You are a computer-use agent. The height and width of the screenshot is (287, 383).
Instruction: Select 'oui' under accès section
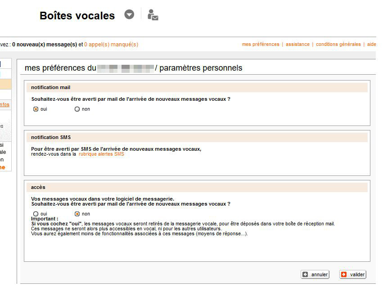(x=36, y=214)
